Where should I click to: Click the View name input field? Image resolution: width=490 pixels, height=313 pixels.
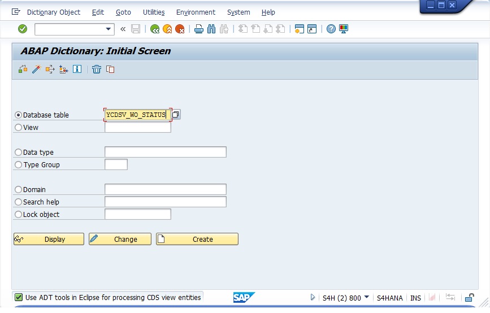point(138,127)
